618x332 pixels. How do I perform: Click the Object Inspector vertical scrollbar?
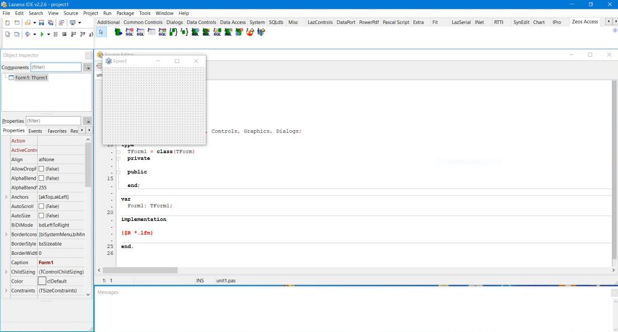pyautogui.click(x=88, y=164)
